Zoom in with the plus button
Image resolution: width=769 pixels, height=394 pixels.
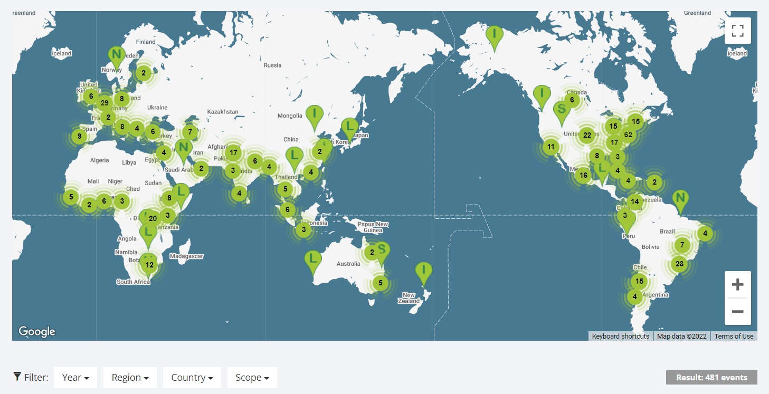[737, 285]
